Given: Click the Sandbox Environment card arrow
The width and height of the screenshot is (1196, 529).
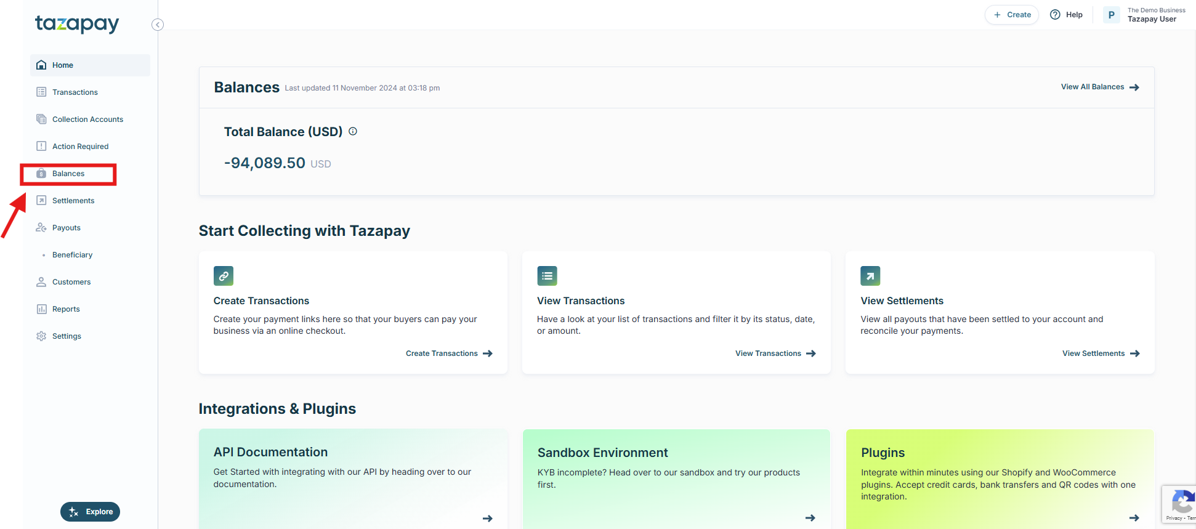Looking at the screenshot, I should tap(810, 518).
